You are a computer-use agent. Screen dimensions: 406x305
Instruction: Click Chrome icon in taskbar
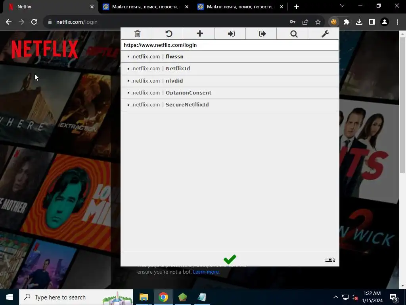click(163, 297)
